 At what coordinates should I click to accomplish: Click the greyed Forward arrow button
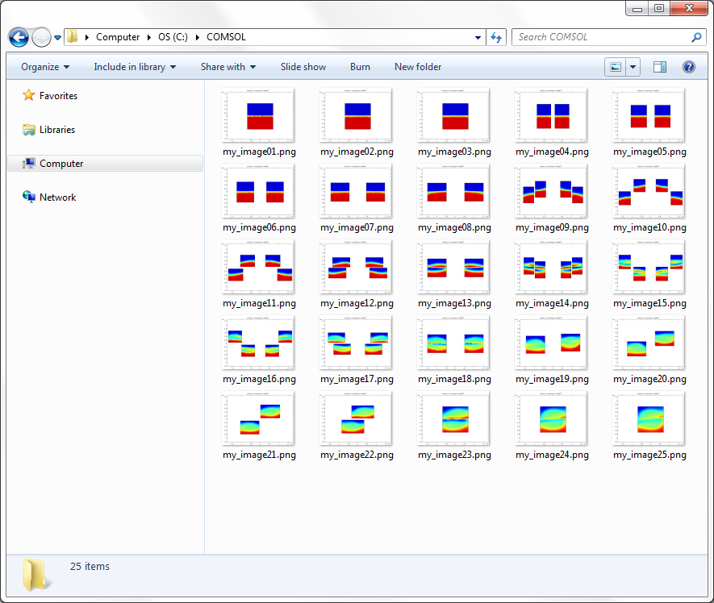click(x=41, y=37)
